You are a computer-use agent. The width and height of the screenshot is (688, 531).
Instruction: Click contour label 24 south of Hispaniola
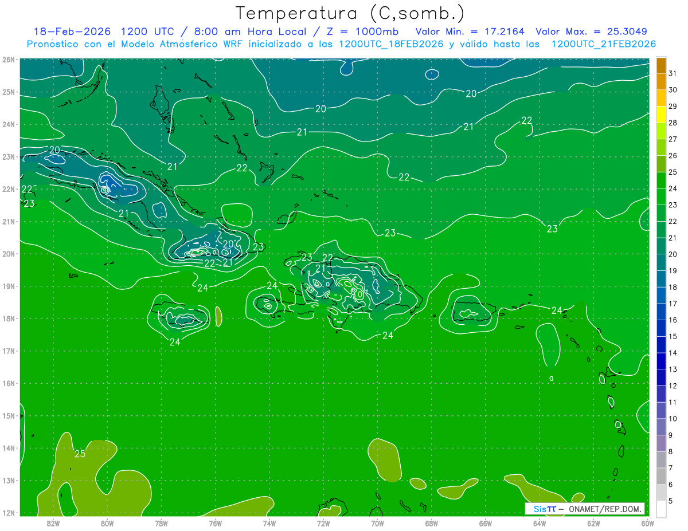(388, 336)
